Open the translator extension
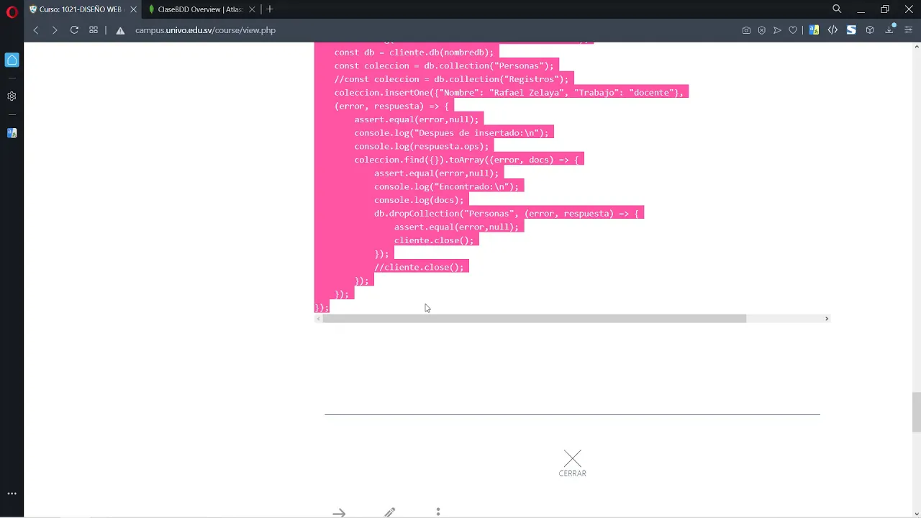Image resolution: width=921 pixels, height=518 pixels. 814,30
